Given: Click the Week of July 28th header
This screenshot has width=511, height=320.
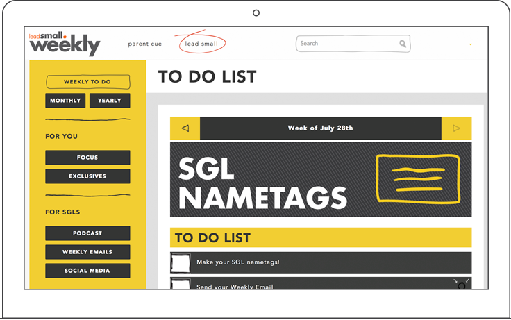Looking at the screenshot, I should click(x=321, y=128).
